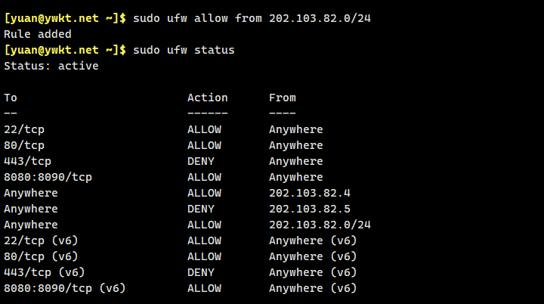Viewport: 544px width, 304px height.
Task: Click the 'From' column header
Action: point(283,98)
